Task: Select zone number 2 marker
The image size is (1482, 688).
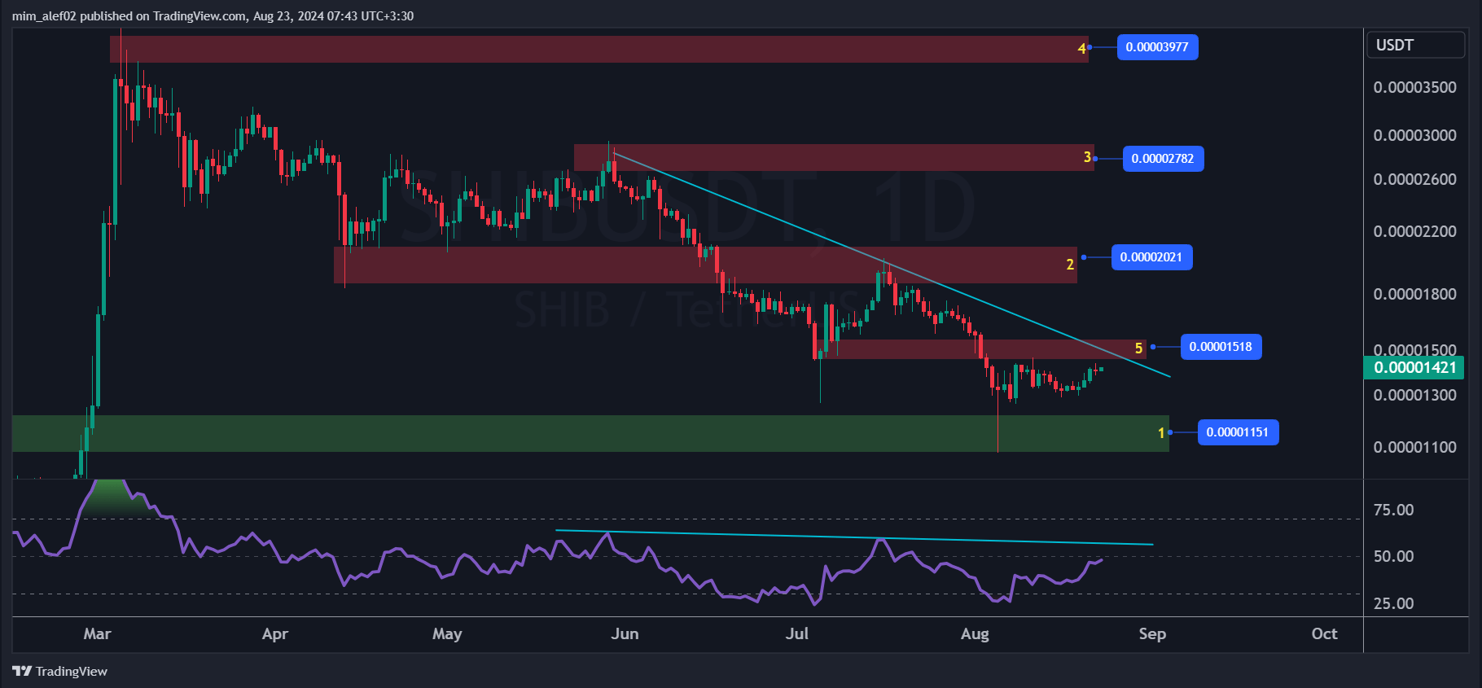Action: (x=1070, y=265)
